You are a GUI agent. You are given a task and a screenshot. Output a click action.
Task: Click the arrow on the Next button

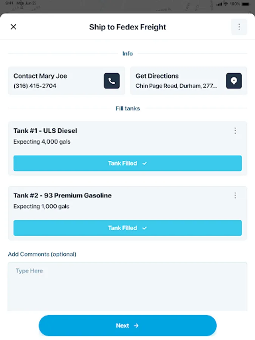click(x=136, y=326)
